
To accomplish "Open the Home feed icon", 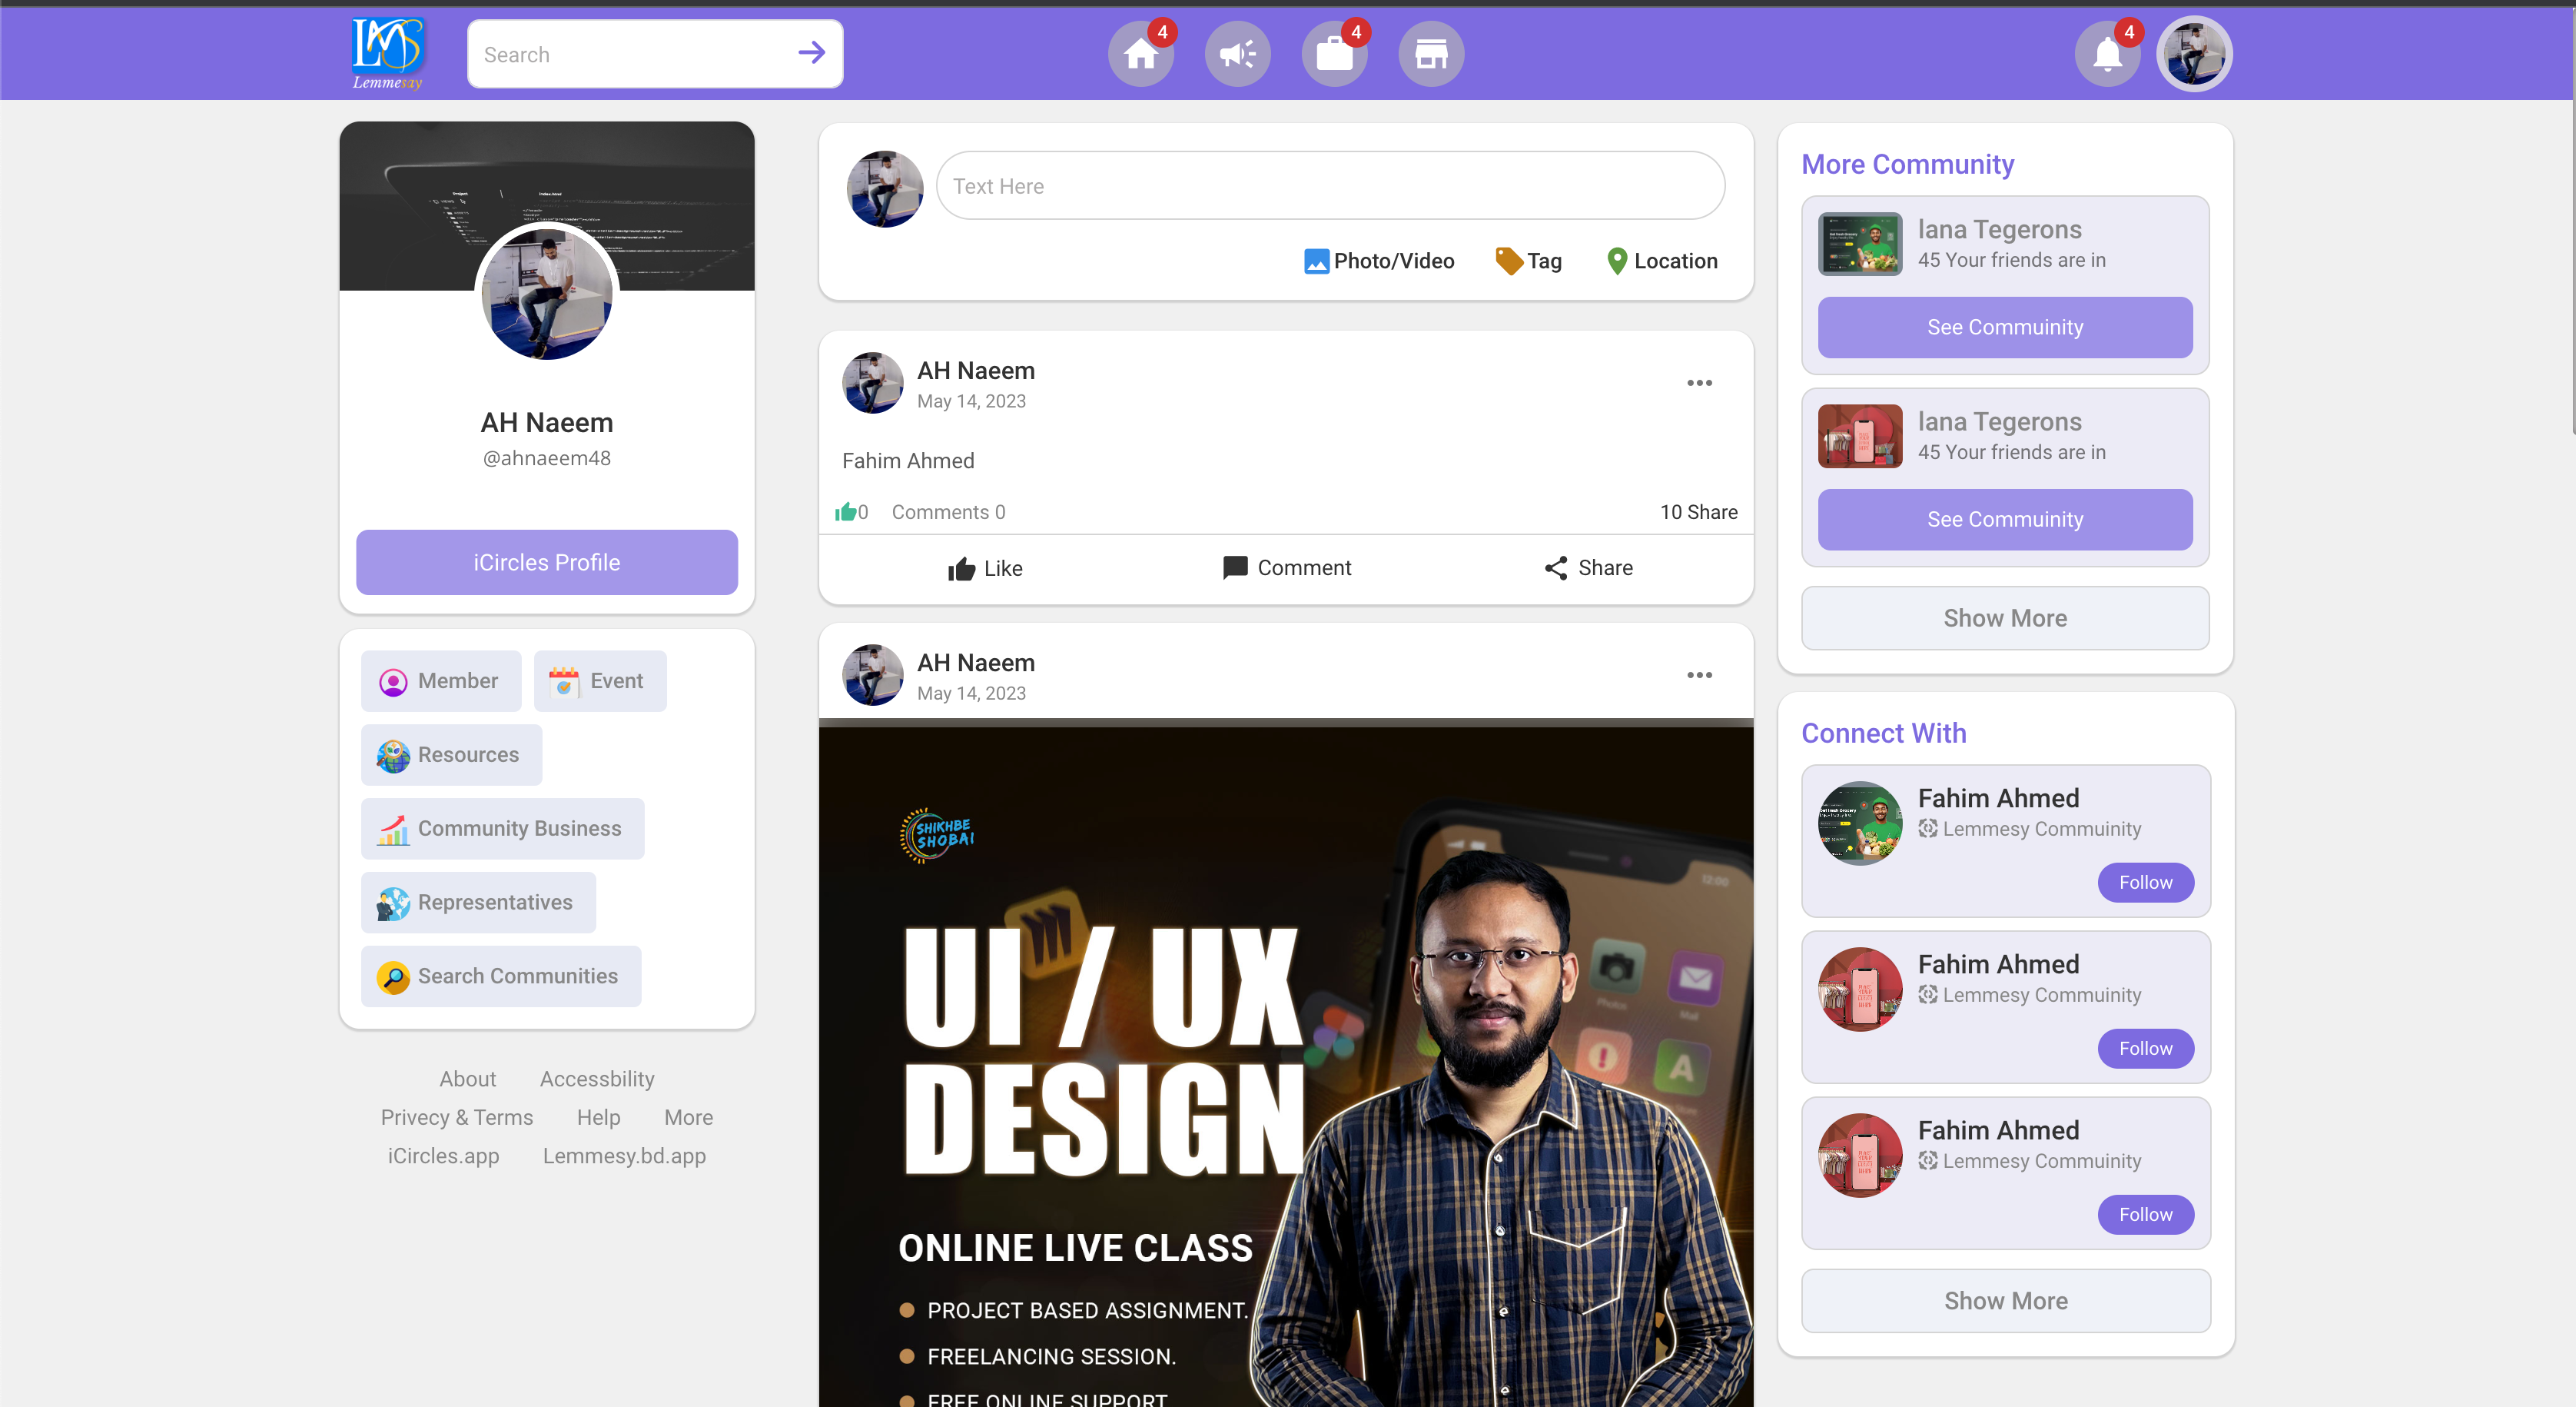I will coord(1140,54).
